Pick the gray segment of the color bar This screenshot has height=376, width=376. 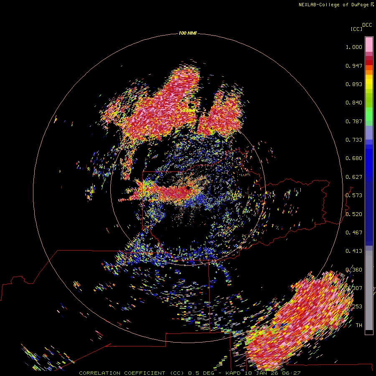(x=369, y=290)
